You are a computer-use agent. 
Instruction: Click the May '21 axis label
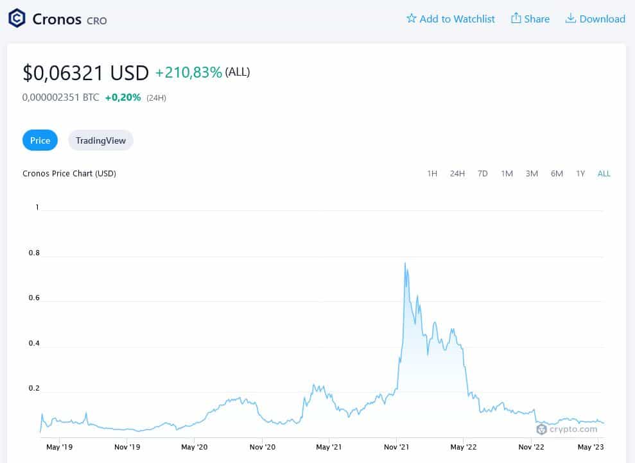point(329,447)
